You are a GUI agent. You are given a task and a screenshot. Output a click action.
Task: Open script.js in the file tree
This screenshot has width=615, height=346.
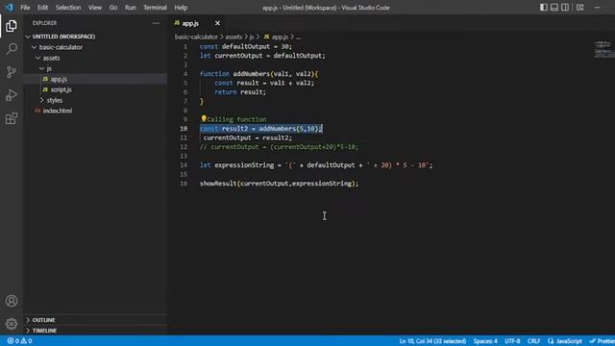pos(96,89)
